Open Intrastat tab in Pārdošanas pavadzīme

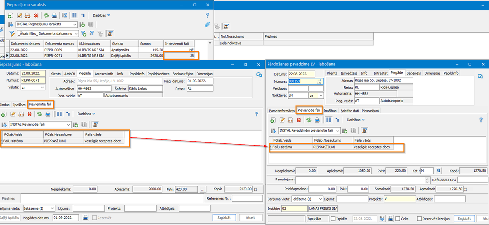click(381, 73)
